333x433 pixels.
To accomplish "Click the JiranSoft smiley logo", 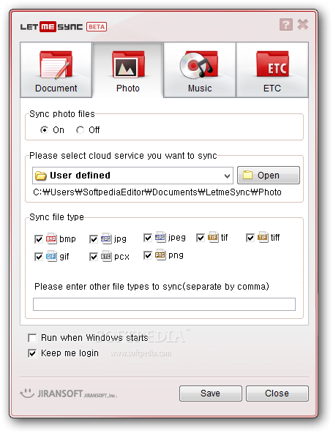I will coord(27,394).
